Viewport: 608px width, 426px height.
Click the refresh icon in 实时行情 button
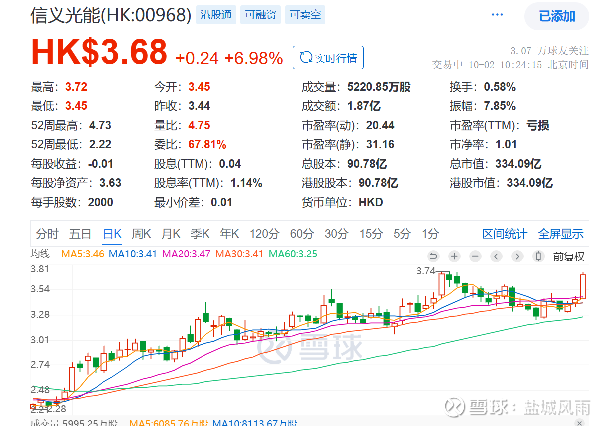(x=305, y=58)
